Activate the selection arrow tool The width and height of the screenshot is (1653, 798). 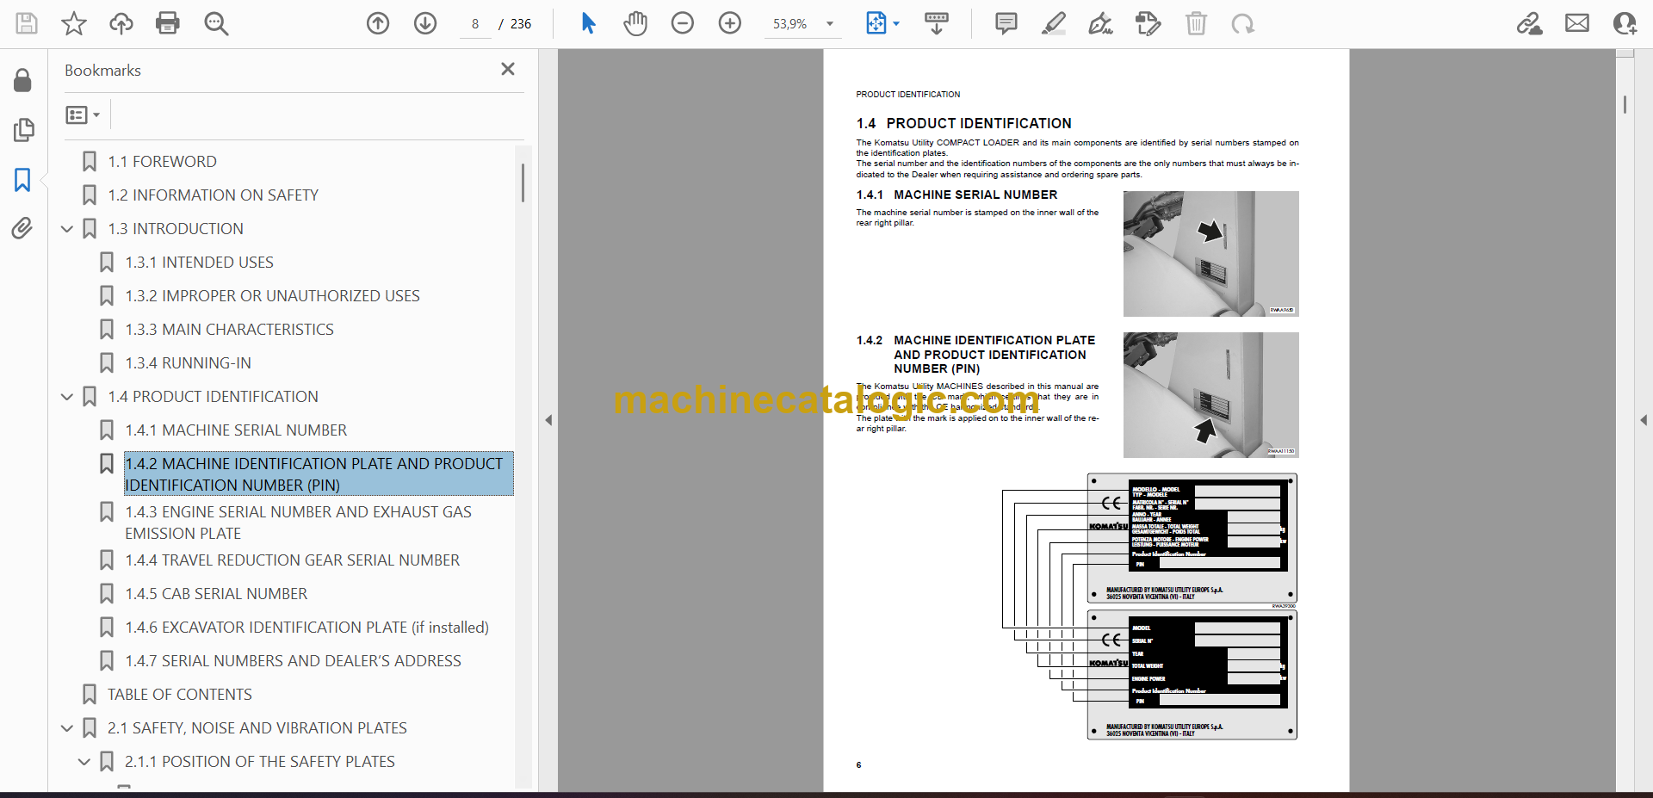[x=588, y=23]
